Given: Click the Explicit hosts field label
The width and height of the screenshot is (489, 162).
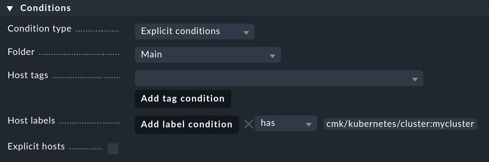Looking at the screenshot, I should [36, 146].
